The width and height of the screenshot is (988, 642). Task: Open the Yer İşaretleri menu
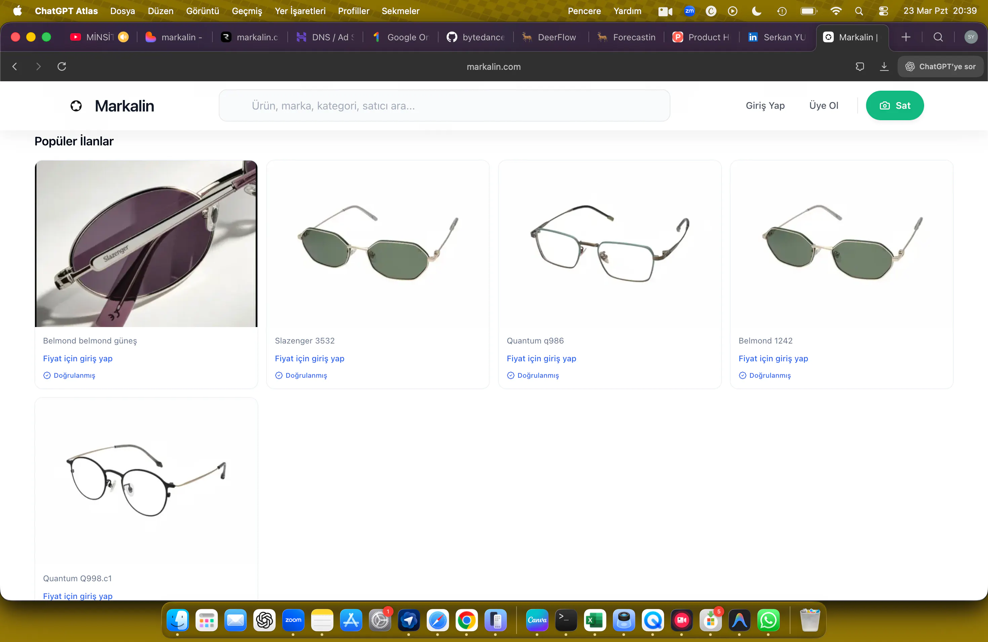click(x=300, y=11)
